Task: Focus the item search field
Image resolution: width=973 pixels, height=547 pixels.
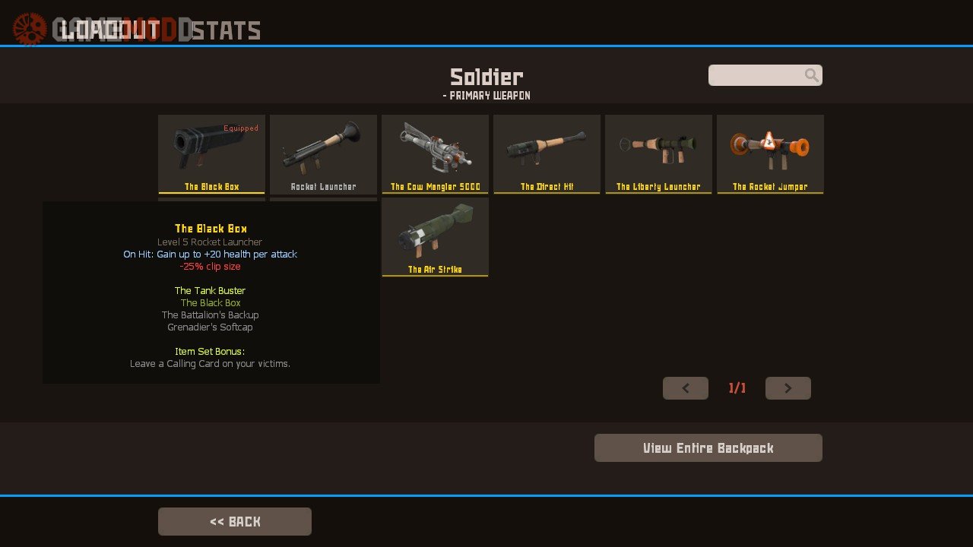Action: point(765,75)
